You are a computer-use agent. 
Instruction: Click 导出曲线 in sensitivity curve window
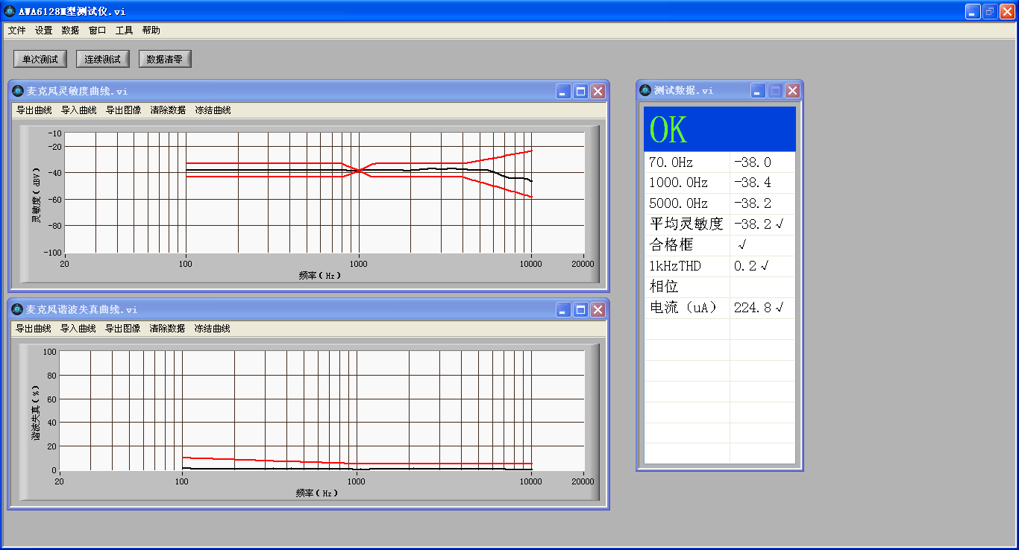point(34,110)
